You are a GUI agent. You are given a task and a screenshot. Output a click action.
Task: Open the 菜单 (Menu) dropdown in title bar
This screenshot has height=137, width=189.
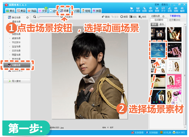(157, 5)
